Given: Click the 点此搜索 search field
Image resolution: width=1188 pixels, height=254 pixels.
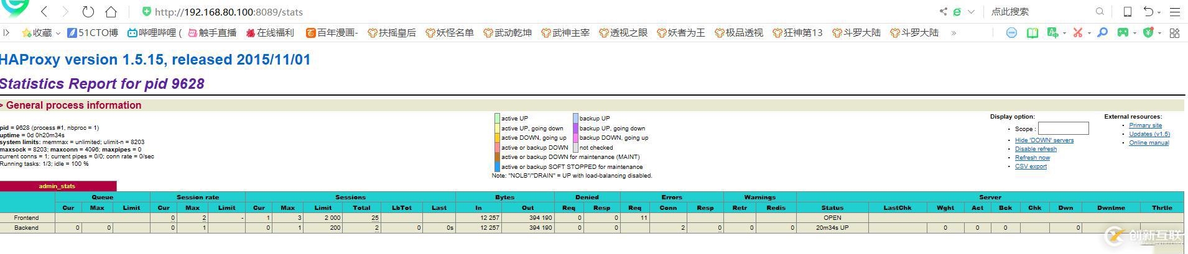Looking at the screenshot, I should coord(1039,11).
